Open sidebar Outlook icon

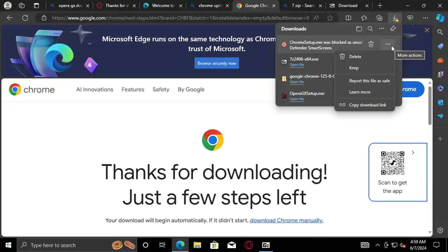tap(440, 102)
